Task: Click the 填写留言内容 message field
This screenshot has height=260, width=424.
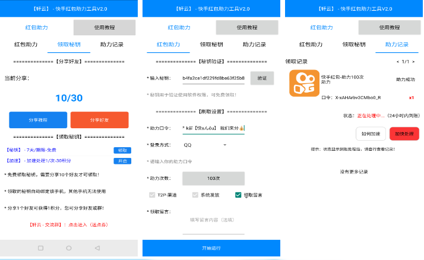Action: 213,223
